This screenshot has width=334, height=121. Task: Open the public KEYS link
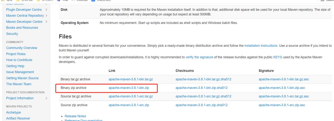click(x=277, y=57)
